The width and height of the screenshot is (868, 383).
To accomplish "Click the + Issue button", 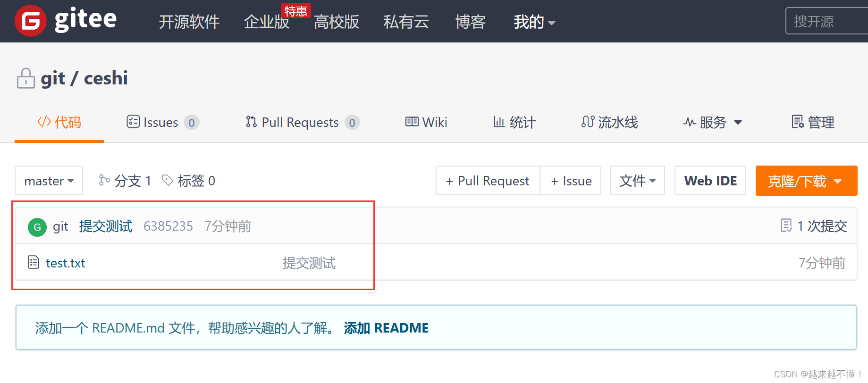I will (571, 181).
